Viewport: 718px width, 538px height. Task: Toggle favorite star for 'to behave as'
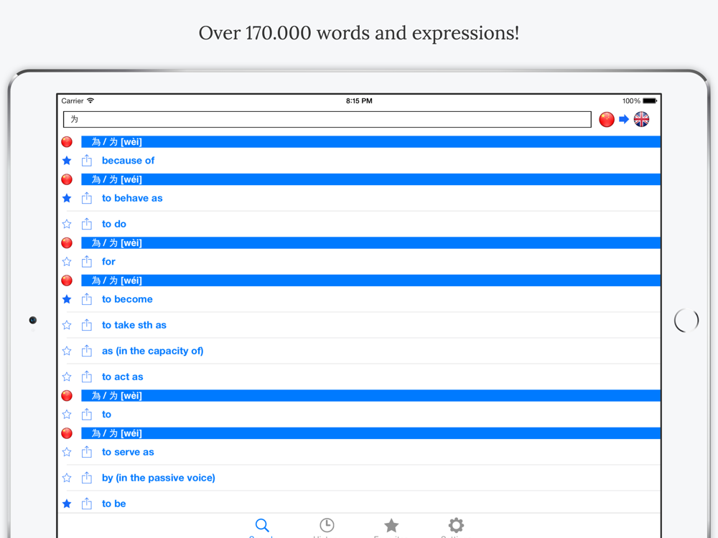67,198
